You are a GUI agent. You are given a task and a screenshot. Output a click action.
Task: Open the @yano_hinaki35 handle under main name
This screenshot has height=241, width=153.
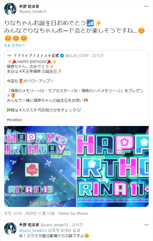(x=33, y=11)
